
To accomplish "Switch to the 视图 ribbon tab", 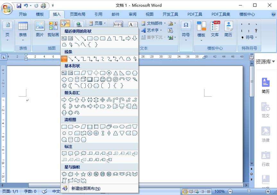I will [x=150, y=14].
